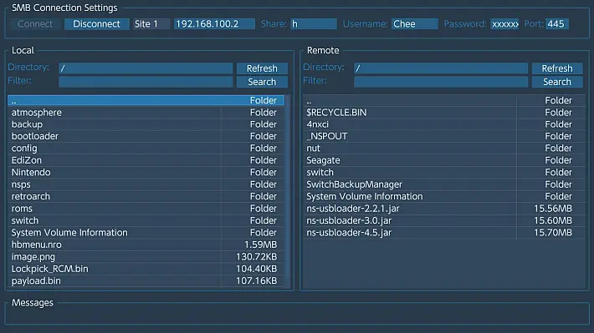The image size is (594, 333).
Task: Click the Local list vertical scrollbar
Action: tap(288, 192)
